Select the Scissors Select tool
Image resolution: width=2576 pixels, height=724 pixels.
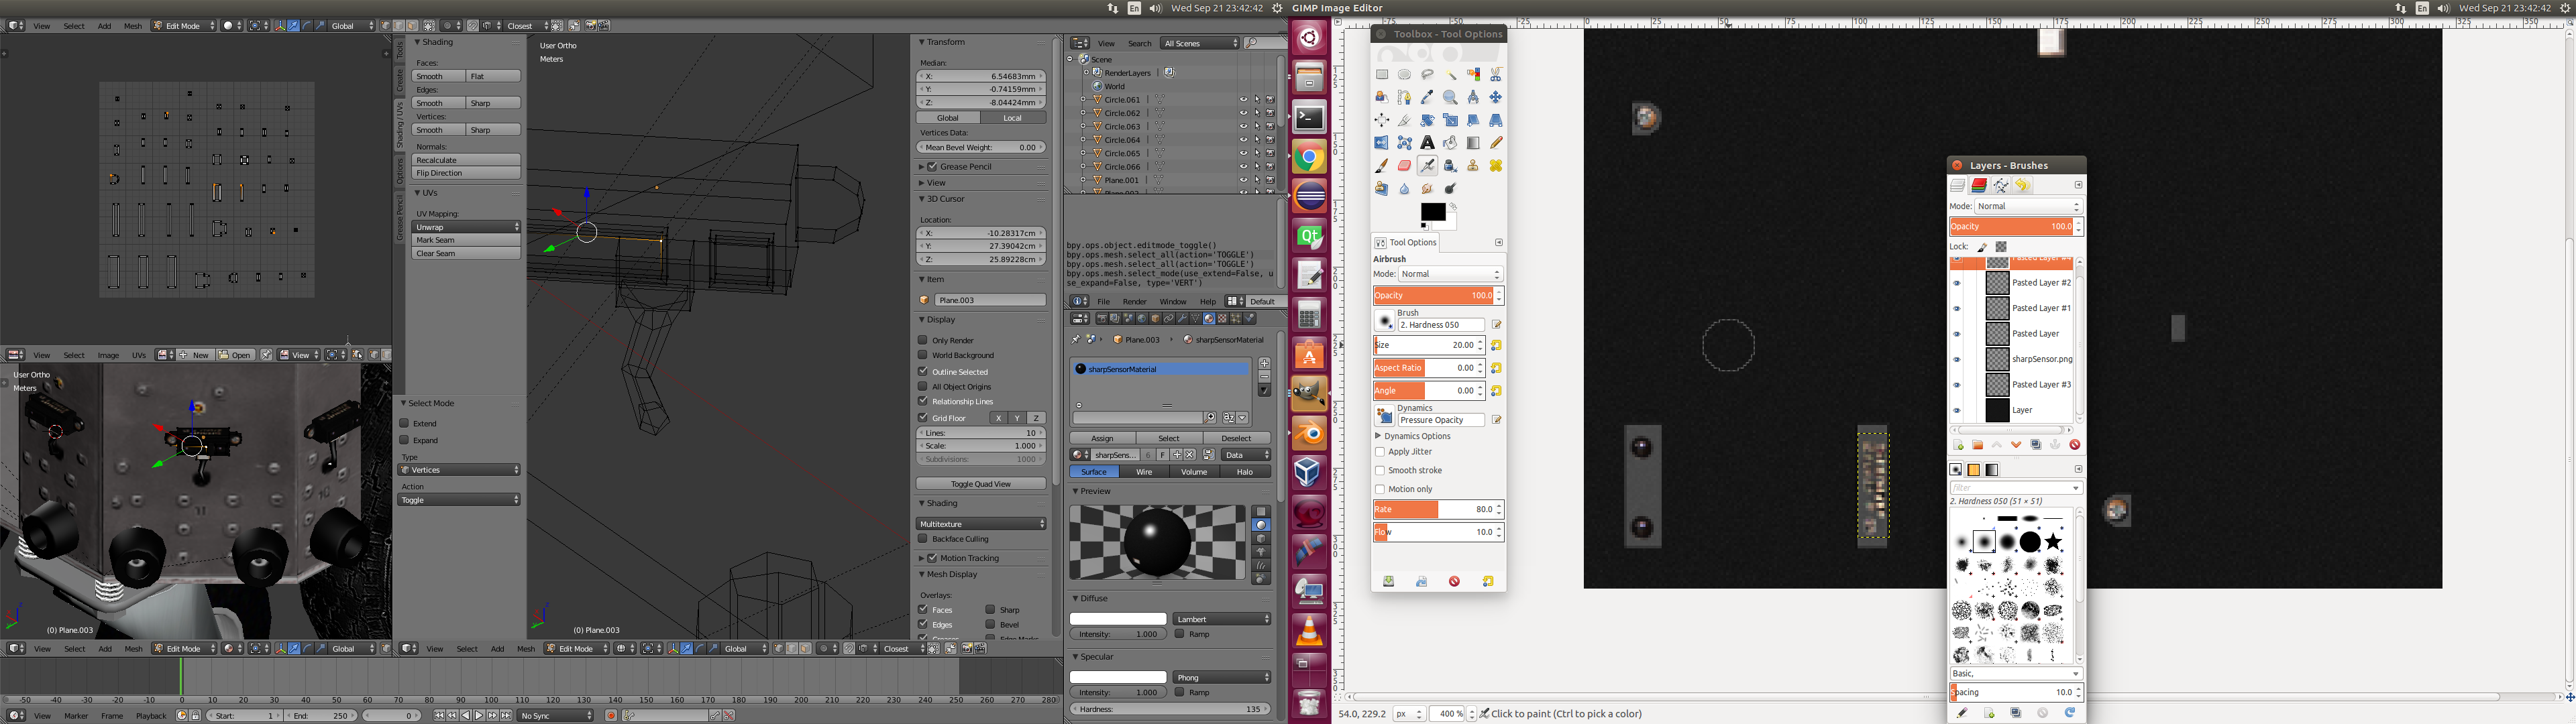[1496, 75]
